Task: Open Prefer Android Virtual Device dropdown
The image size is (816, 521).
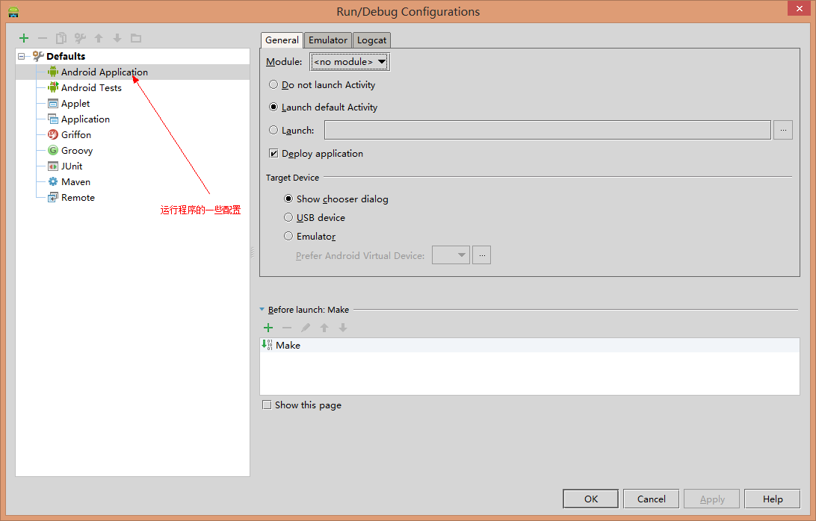Action: [451, 255]
